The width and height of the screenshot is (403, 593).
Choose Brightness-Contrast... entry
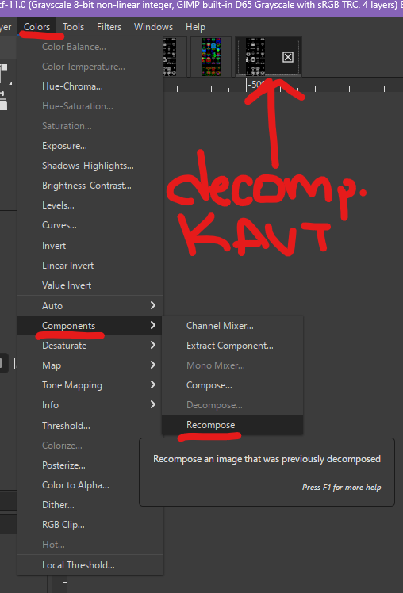[x=90, y=186]
